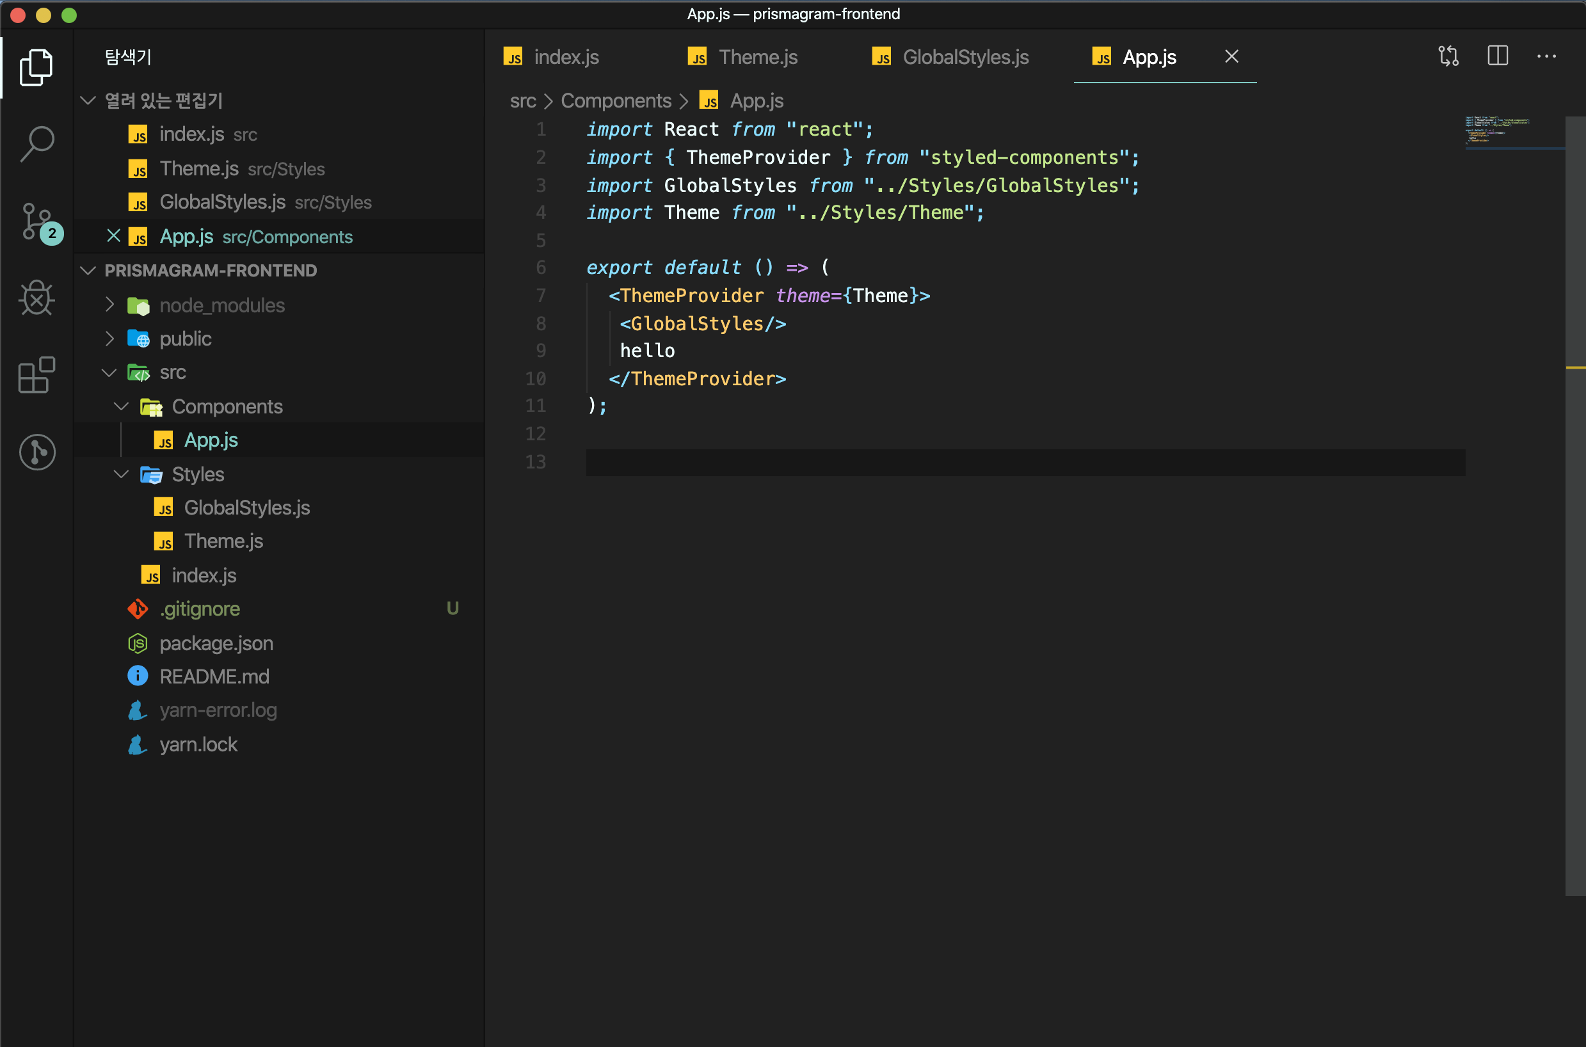Viewport: 1586px width, 1047px height.
Task: Close the App.js editor tab
Action: [1232, 57]
